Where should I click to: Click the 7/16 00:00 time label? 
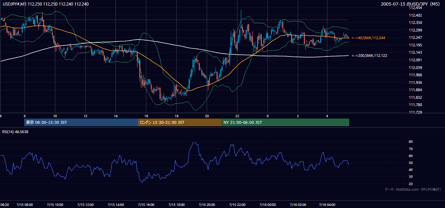[267, 205]
